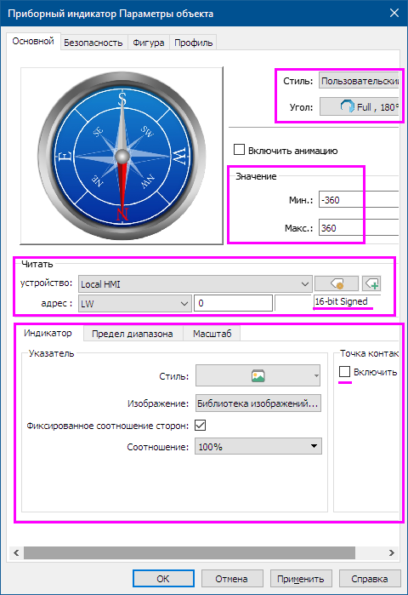Enable the Включить анимацию checkbox
This screenshot has width=408, height=595.
pyautogui.click(x=239, y=150)
